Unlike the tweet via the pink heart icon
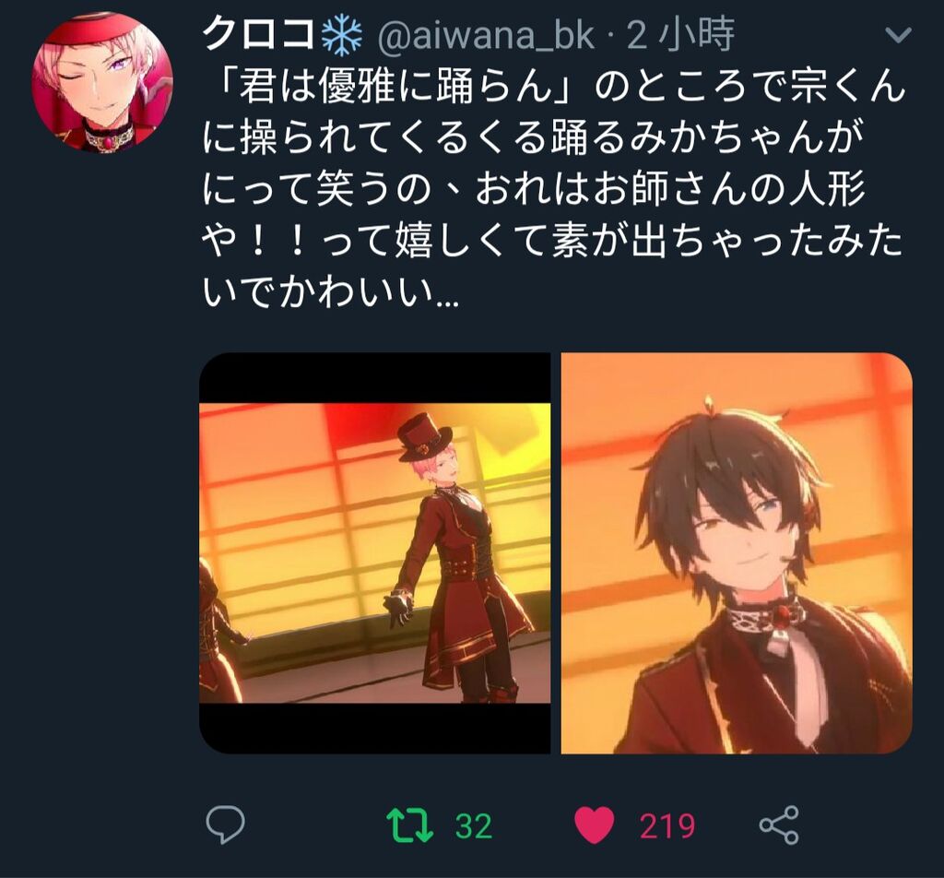This screenshot has width=944, height=878. click(595, 825)
